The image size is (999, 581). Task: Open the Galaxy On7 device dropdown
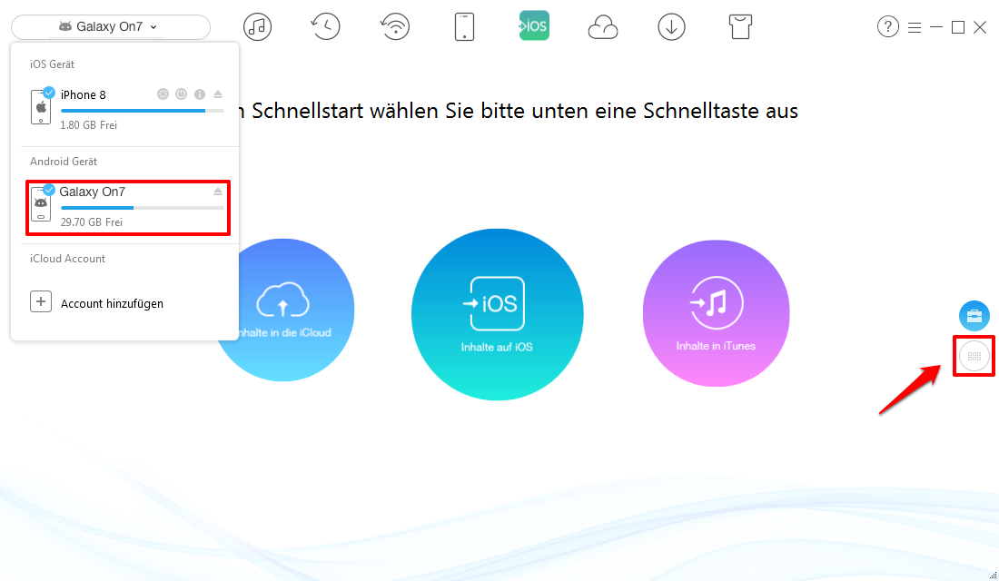[110, 26]
